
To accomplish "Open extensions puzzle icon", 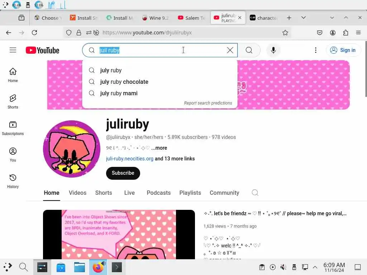I will tap(345, 33).
